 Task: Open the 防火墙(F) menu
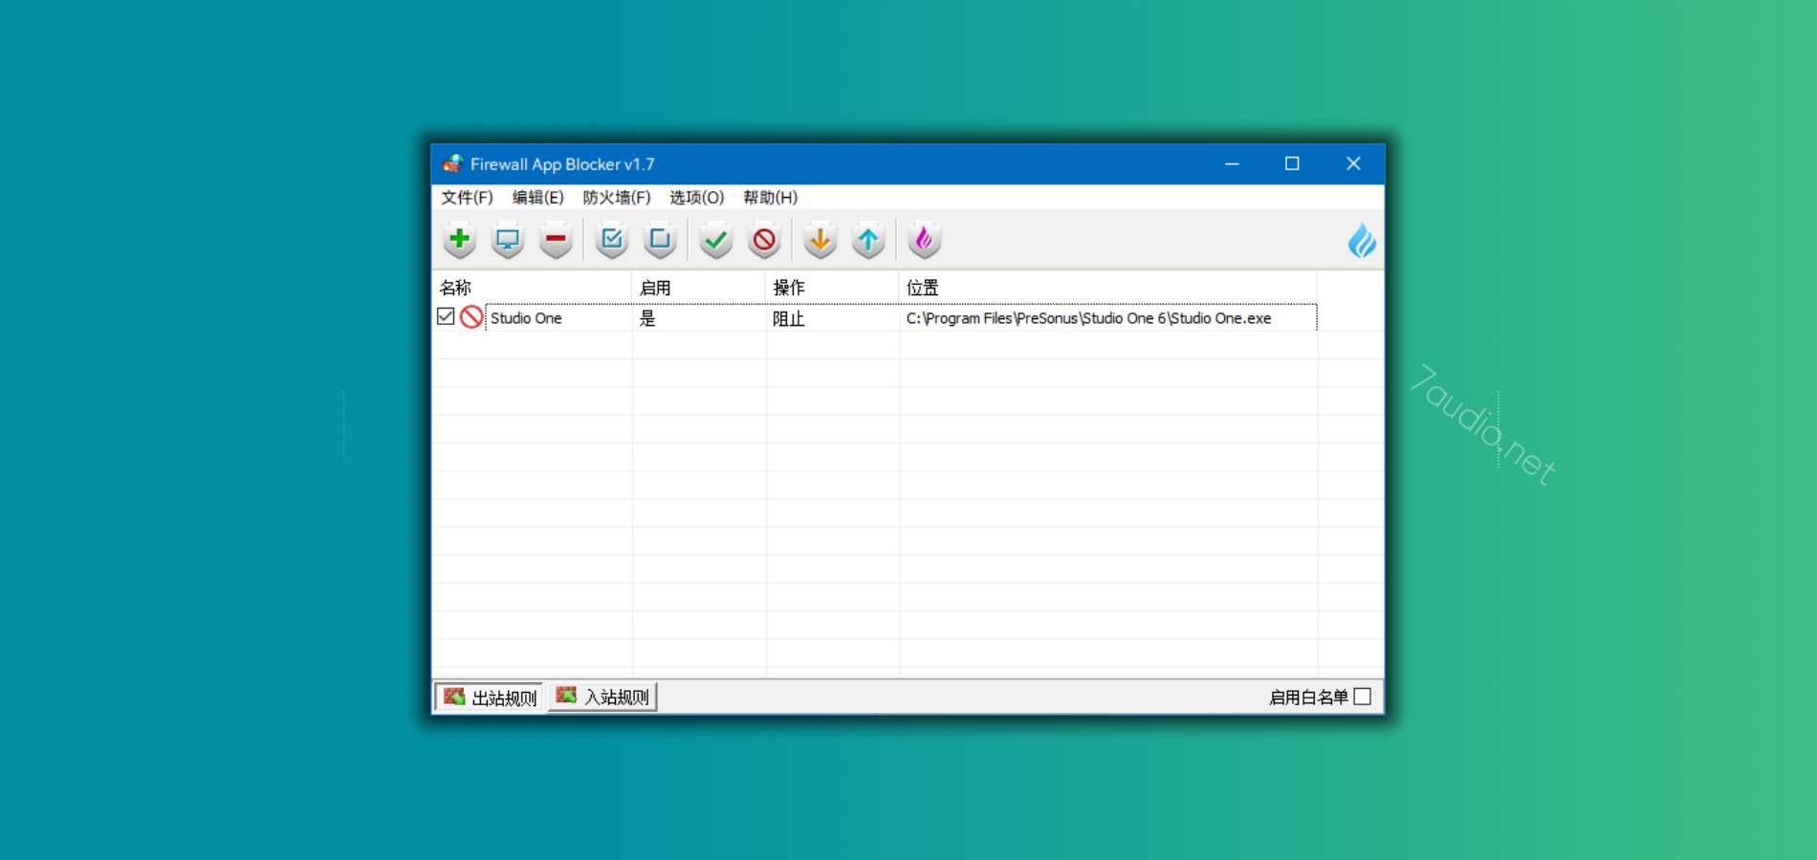[x=617, y=197]
